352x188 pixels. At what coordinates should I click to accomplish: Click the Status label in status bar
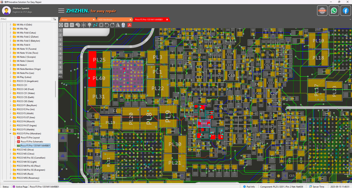pyautogui.click(x=5, y=186)
